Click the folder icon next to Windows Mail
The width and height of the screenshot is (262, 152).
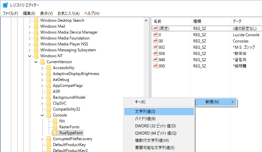tap(36, 26)
